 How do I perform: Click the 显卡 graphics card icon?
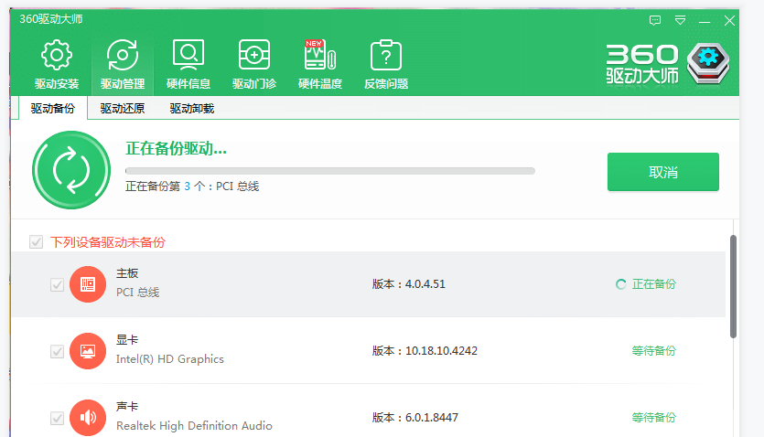pyautogui.click(x=88, y=351)
